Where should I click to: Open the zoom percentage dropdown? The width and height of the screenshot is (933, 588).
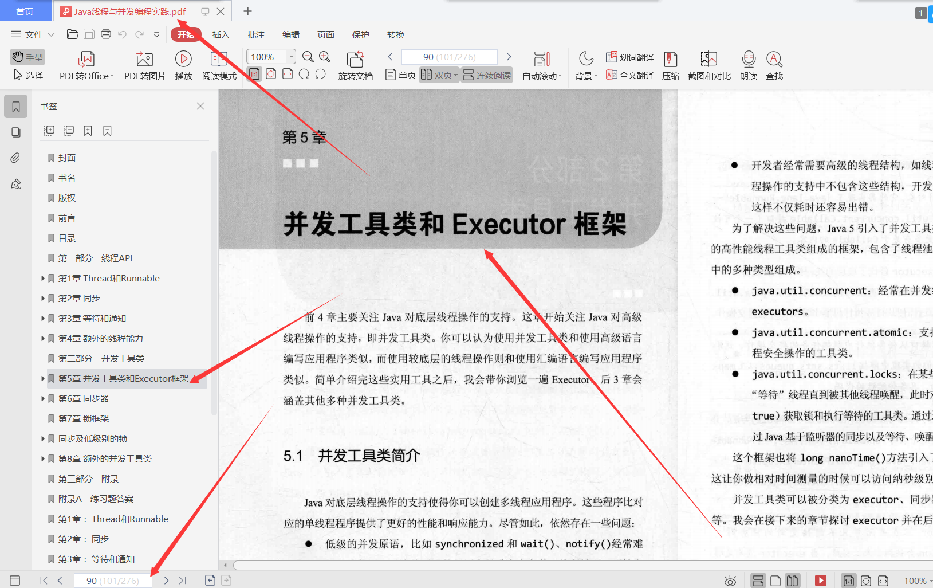292,56
